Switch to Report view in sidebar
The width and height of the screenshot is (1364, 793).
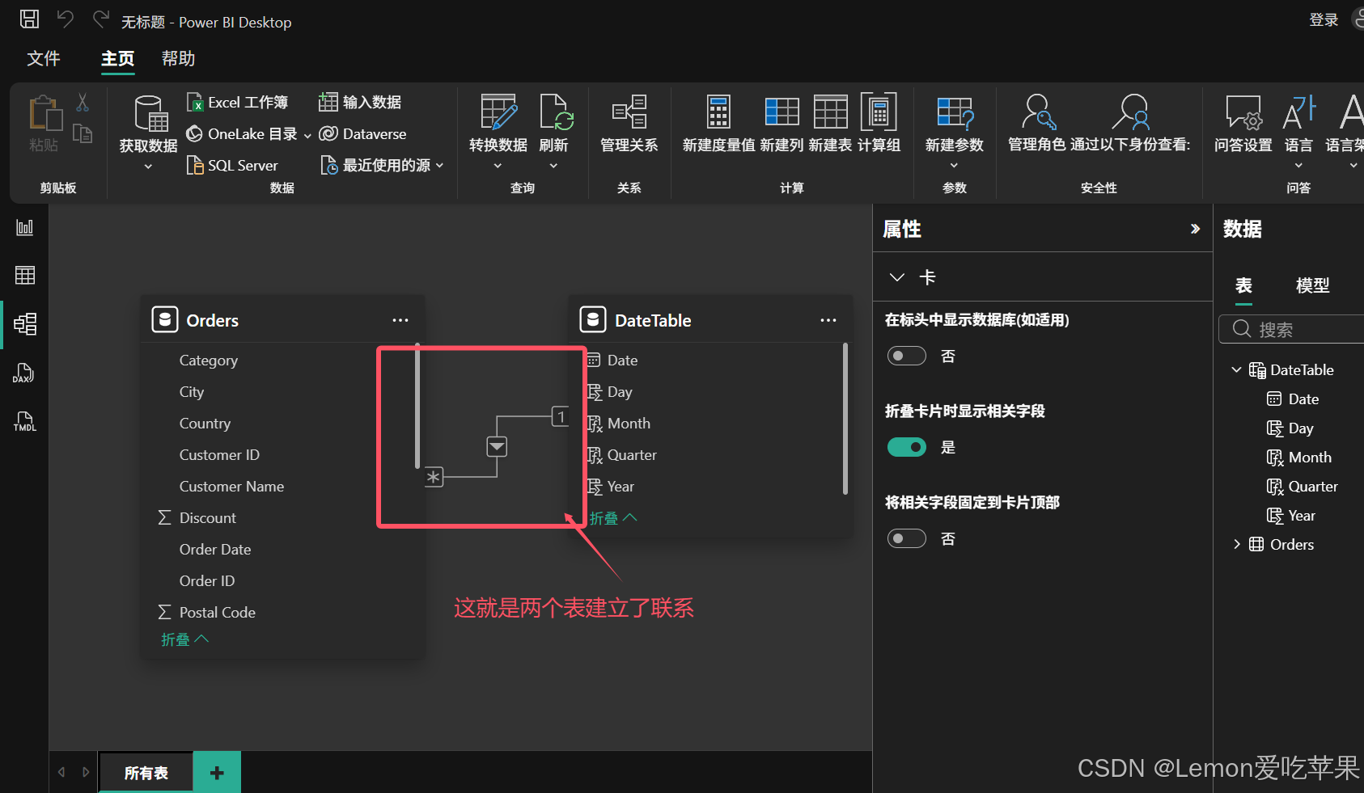pyautogui.click(x=25, y=227)
